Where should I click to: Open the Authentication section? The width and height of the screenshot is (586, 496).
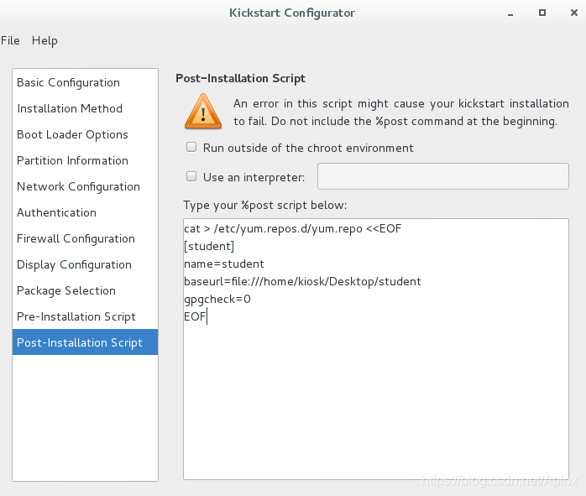pyautogui.click(x=56, y=212)
